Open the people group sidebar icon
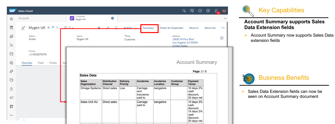The image size is (335, 124). coord(11,71)
